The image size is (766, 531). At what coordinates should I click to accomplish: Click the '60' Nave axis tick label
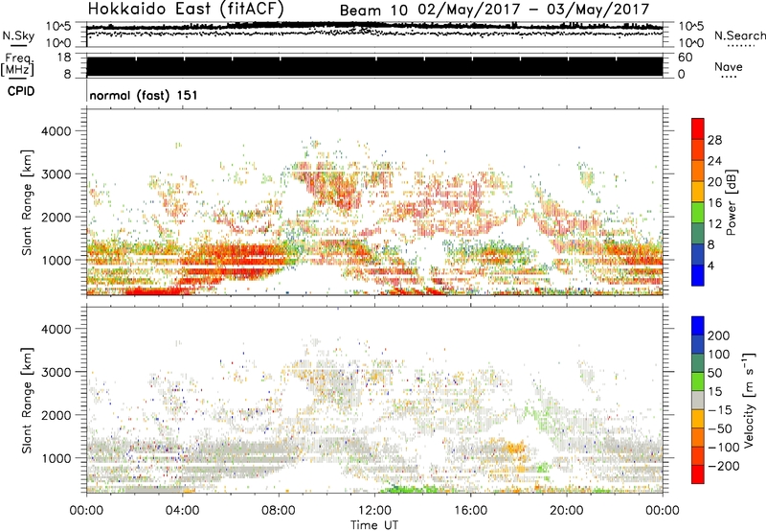(685, 58)
